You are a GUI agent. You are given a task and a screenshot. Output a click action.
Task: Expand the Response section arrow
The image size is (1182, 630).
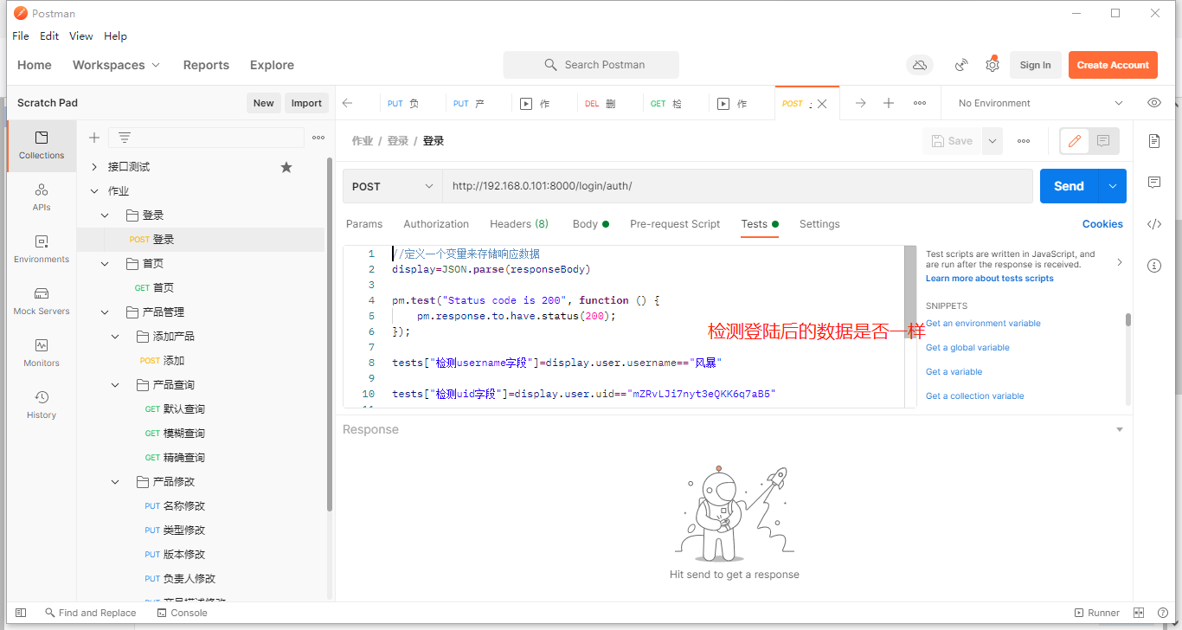coord(1120,430)
